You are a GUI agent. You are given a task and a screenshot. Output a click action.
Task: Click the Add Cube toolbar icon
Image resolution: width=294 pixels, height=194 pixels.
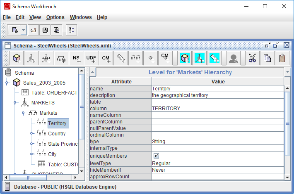pos(17,59)
